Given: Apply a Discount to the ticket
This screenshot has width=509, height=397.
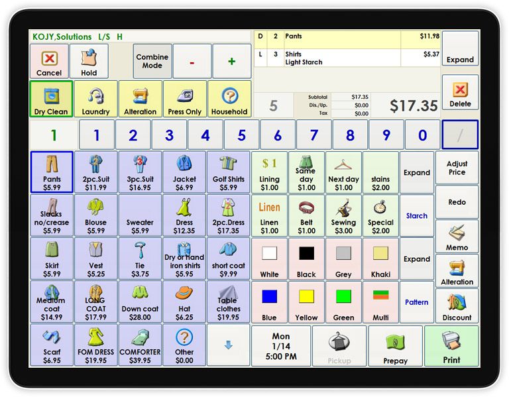Looking at the screenshot, I should pos(457,306).
